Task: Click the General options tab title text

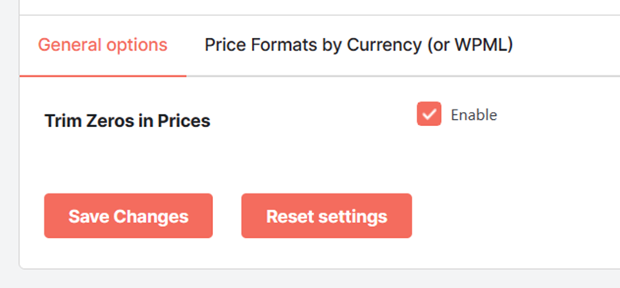Action: click(x=103, y=45)
